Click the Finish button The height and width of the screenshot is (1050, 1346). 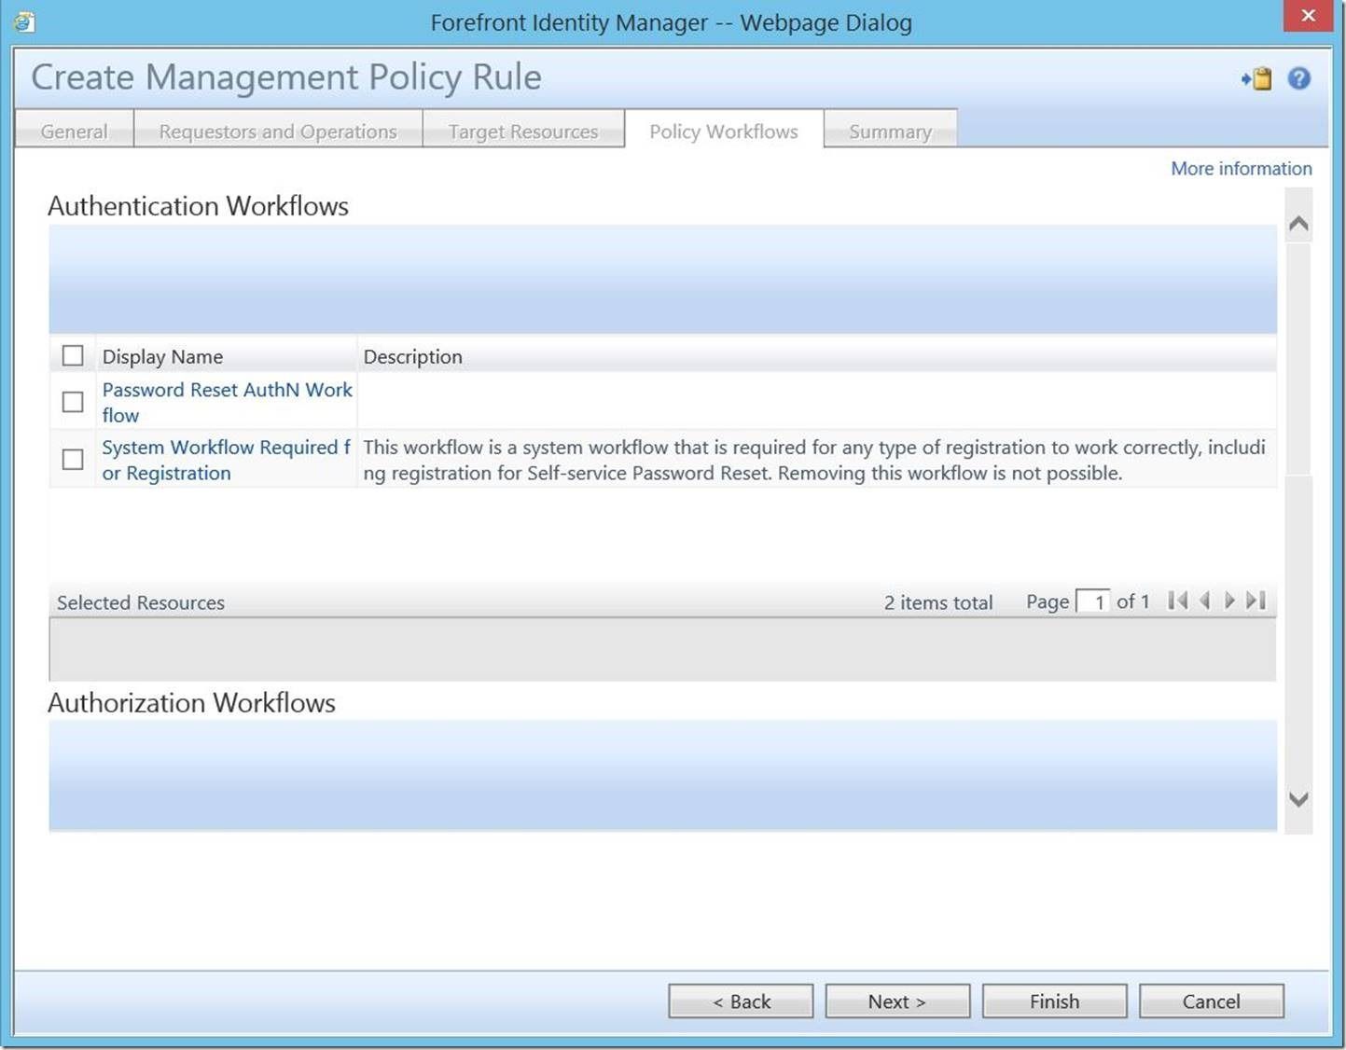(x=1054, y=1002)
